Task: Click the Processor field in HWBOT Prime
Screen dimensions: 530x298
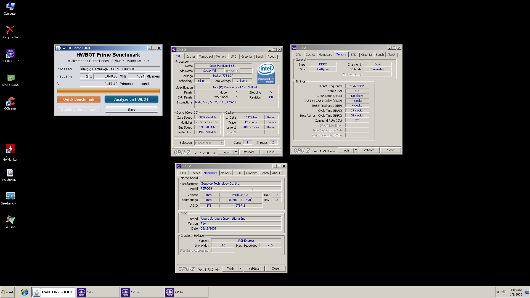Action: (x=120, y=69)
